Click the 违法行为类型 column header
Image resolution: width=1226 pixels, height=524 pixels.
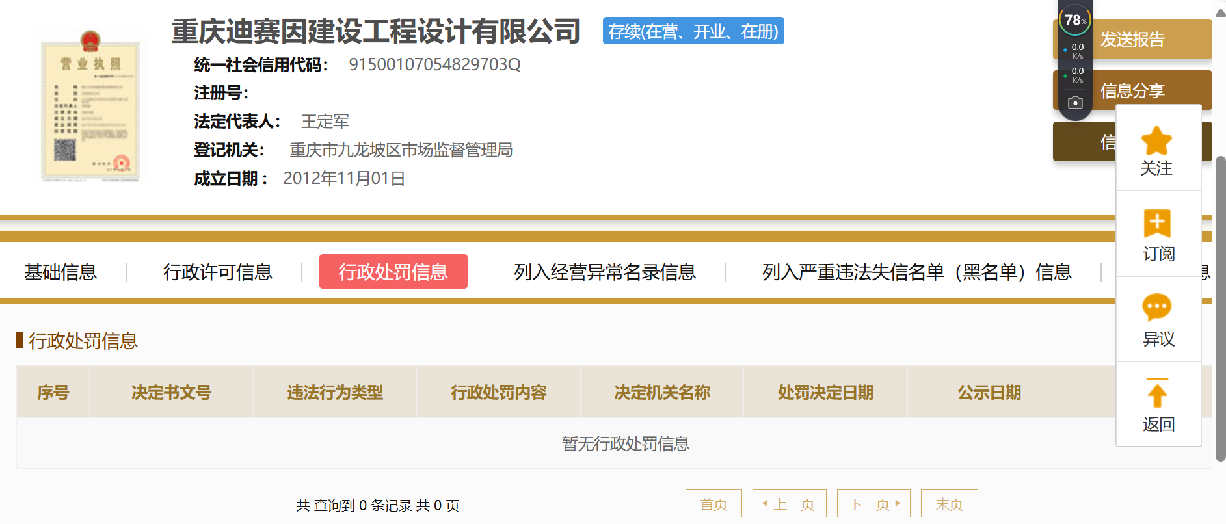coord(335,392)
